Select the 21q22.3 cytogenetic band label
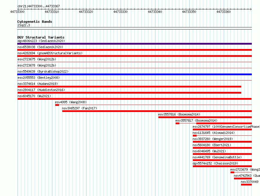260x196 pixels. (24, 25)
